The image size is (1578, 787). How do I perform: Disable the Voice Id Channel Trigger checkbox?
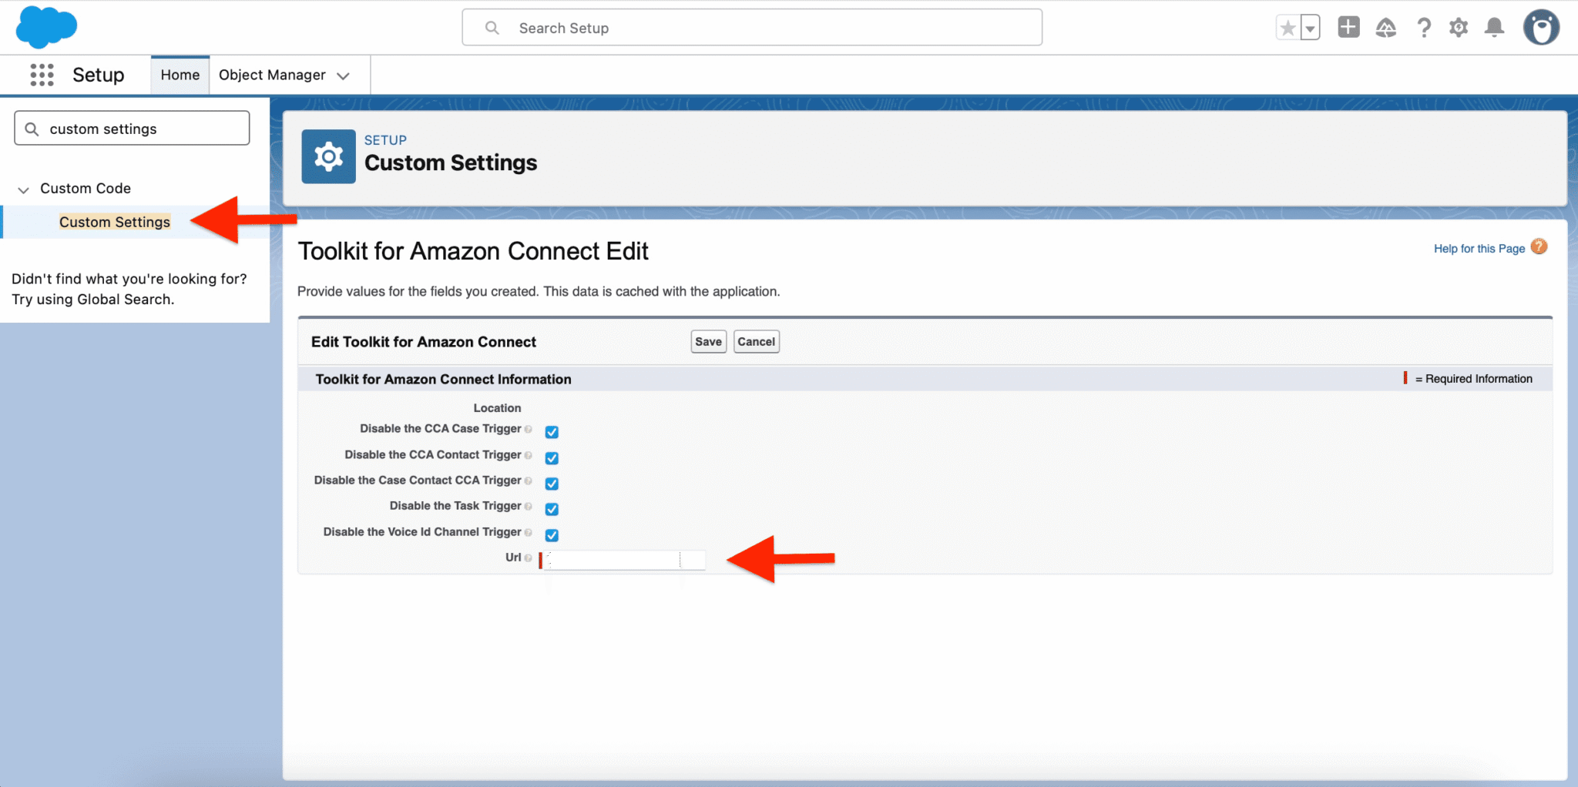(x=552, y=534)
